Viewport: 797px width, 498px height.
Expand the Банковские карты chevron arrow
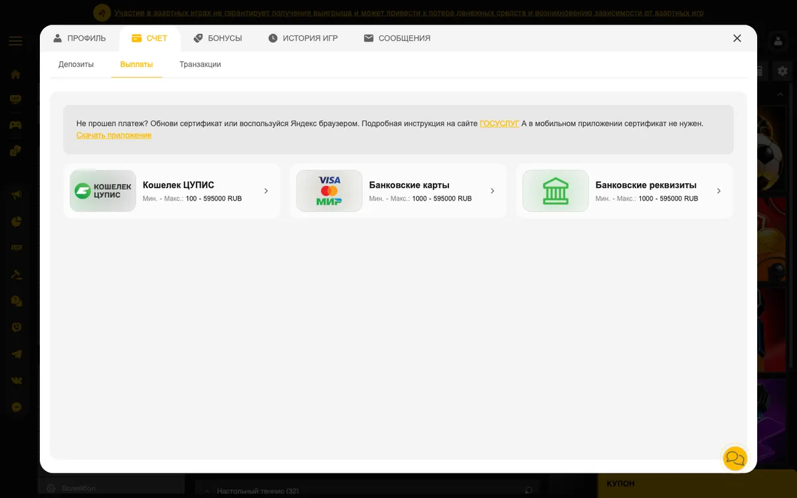click(x=492, y=191)
